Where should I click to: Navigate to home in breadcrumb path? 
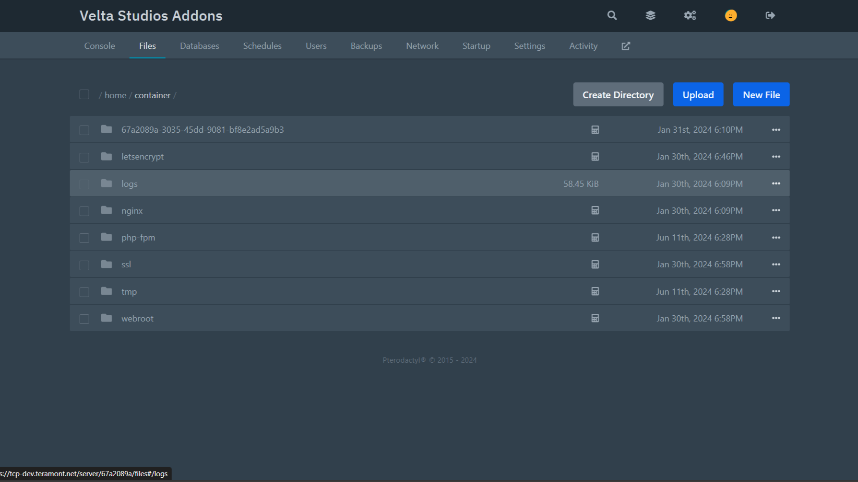[115, 95]
